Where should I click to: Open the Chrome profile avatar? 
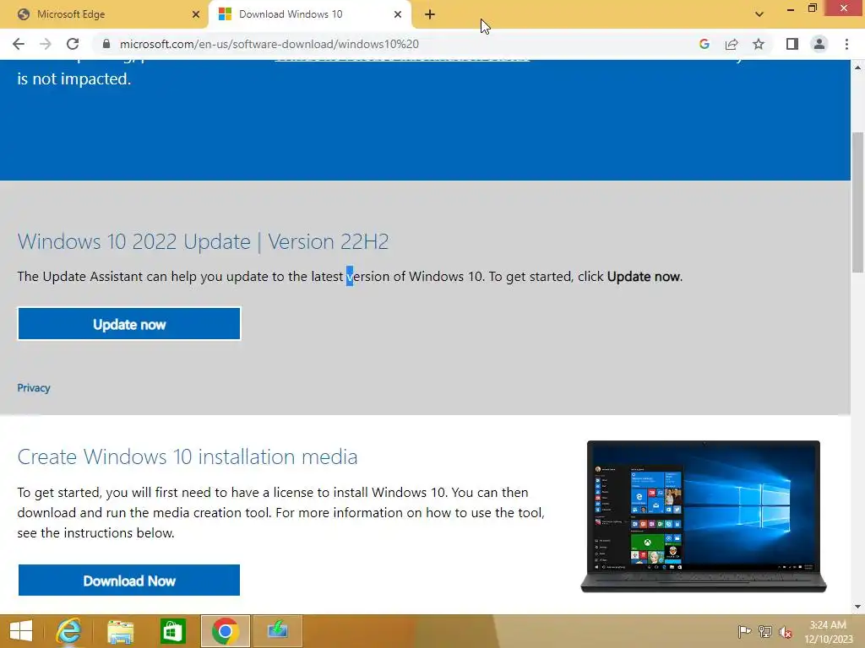819,44
